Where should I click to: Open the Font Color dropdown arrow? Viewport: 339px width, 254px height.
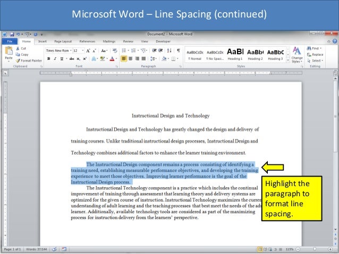tap(116, 59)
